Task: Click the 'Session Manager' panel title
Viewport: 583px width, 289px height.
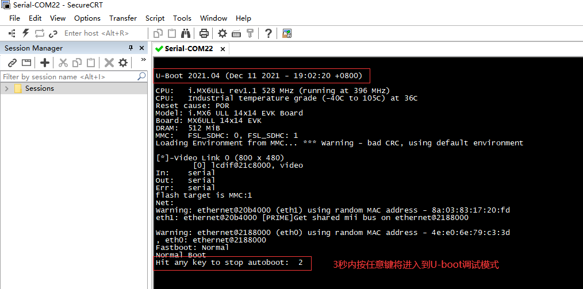Action: click(x=33, y=48)
